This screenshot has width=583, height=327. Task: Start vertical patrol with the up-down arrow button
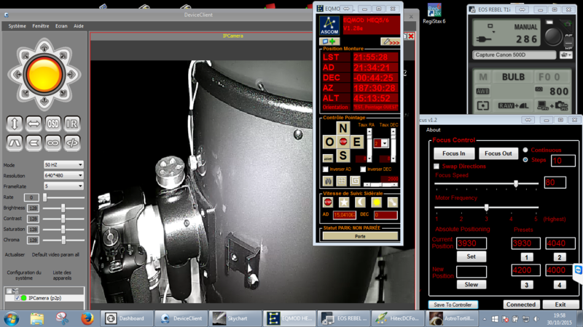(15, 124)
